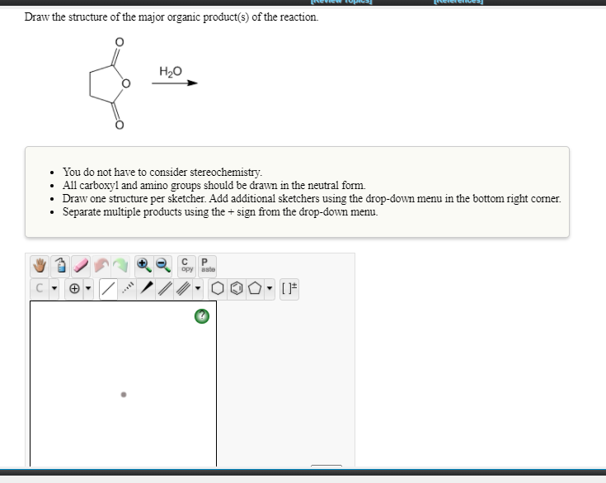
Task: Undo the last sketcher action
Action: pyautogui.click(x=101, y=266)
